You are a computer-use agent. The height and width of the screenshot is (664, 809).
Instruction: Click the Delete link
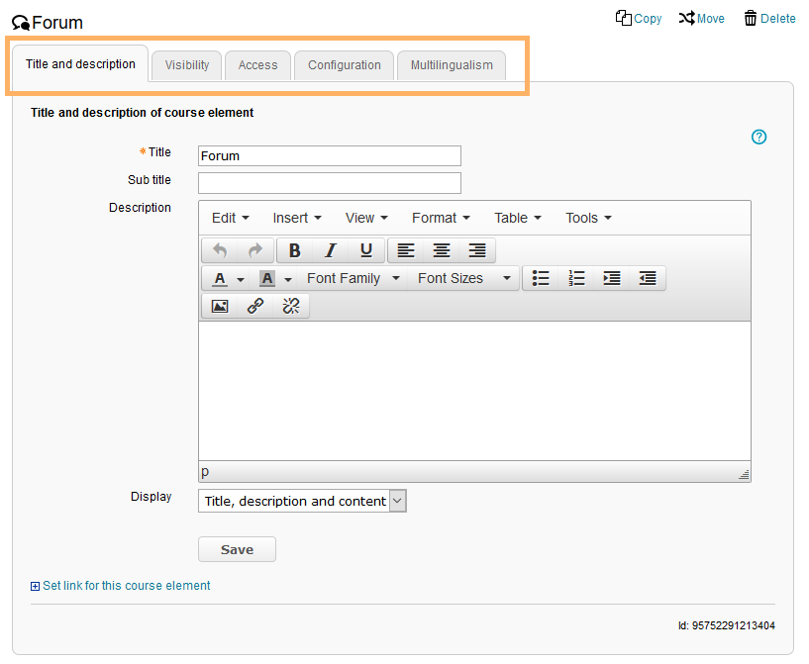tap(769, 19)
